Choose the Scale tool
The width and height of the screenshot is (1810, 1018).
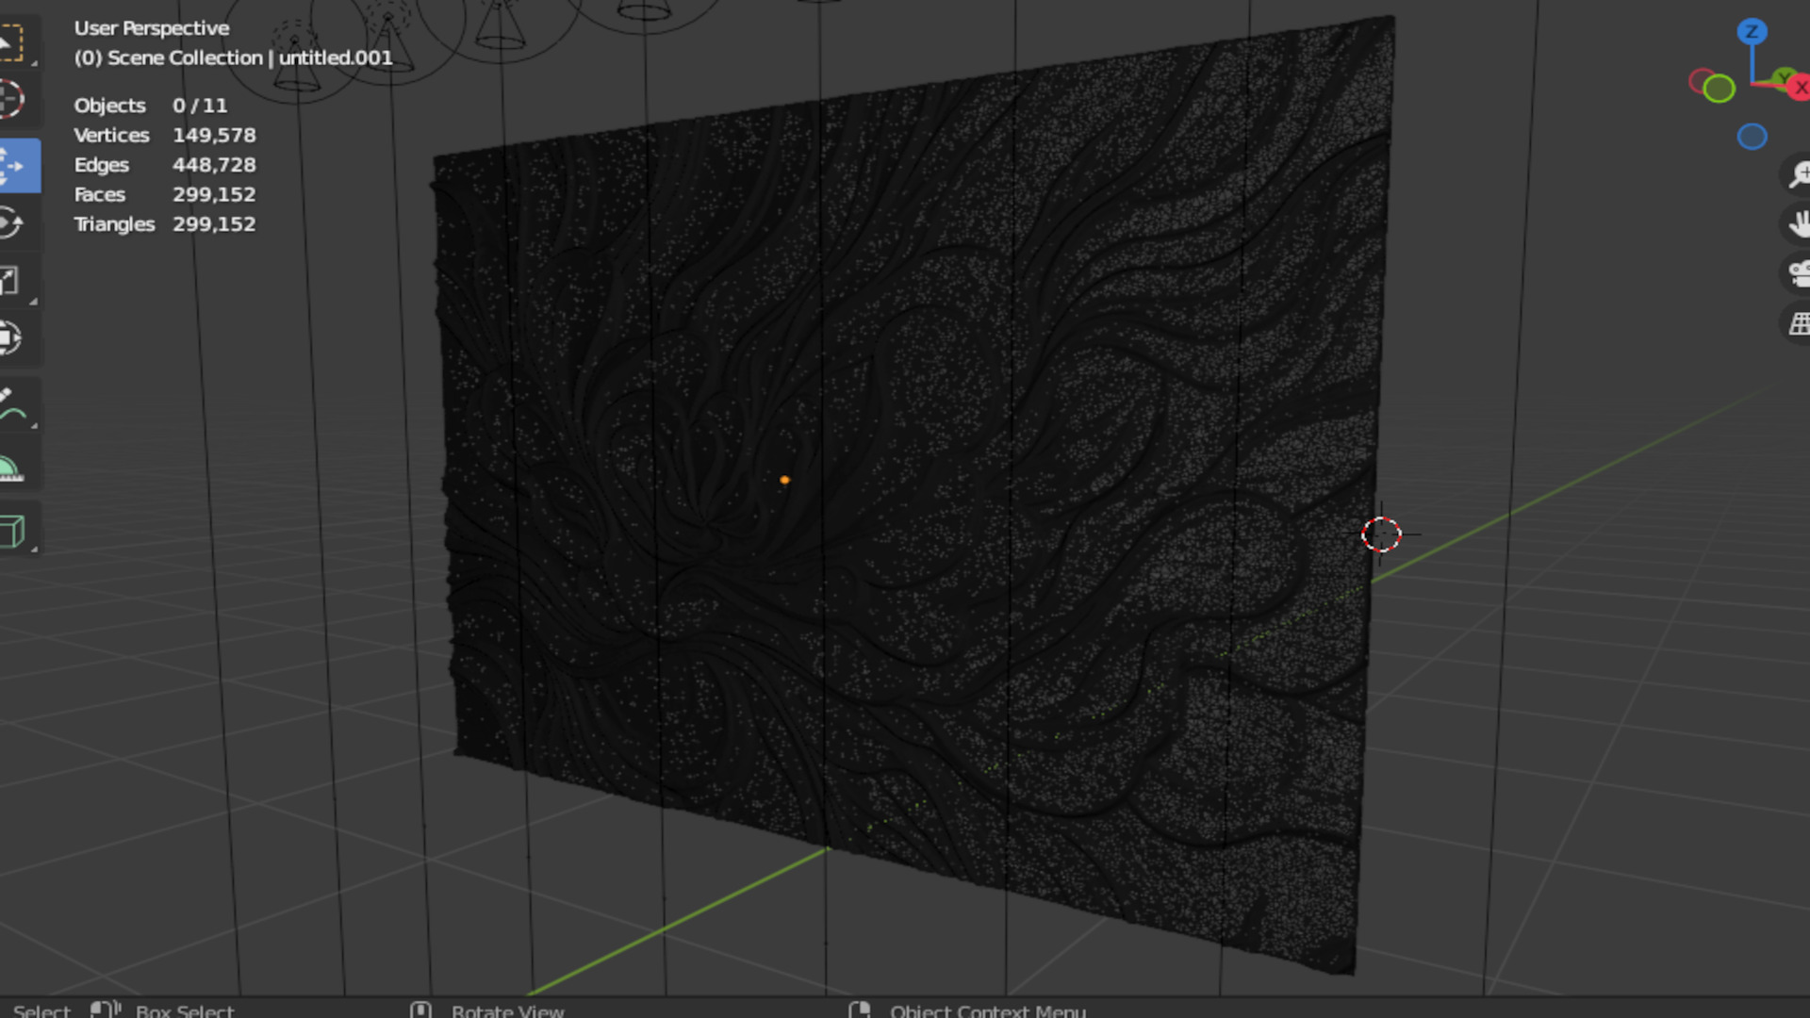point(11,281)
